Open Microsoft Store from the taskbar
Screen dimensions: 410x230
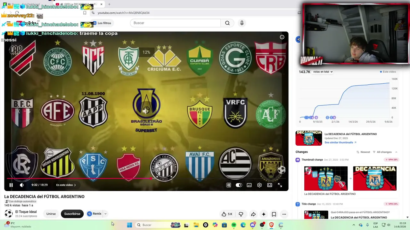click(224, 225)
